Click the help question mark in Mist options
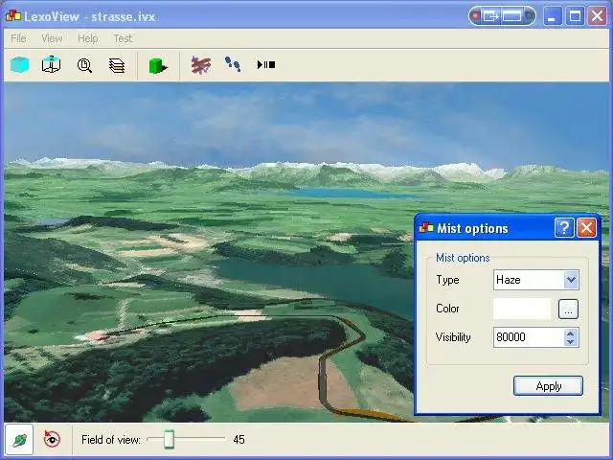Image resolution: width=613 pixels, height=460 pixels. pyautogui.click(x=564, y=228)
